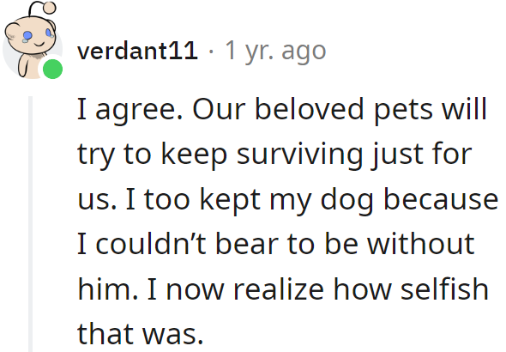This screenshot has height=352, width=506.
Task: Click the Snoo avatar's raised hand
Action: coord(25,66)
